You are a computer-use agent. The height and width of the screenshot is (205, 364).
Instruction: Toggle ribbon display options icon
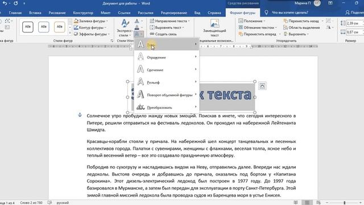330,3
